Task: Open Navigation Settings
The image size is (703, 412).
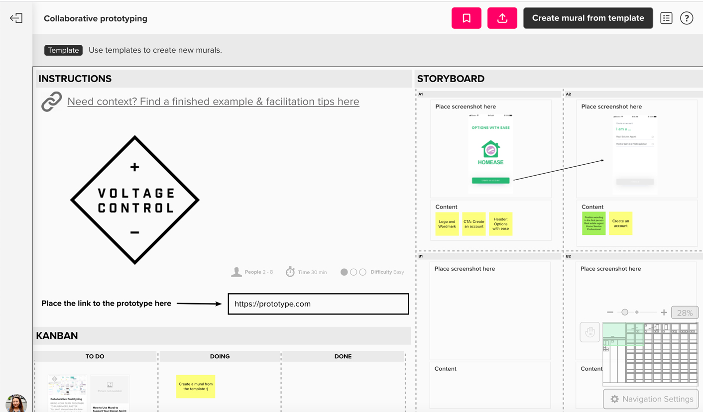Action: tap(651, 399)
